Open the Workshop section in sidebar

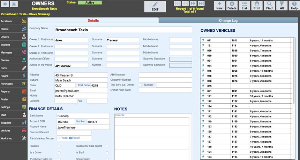[14, 138]
